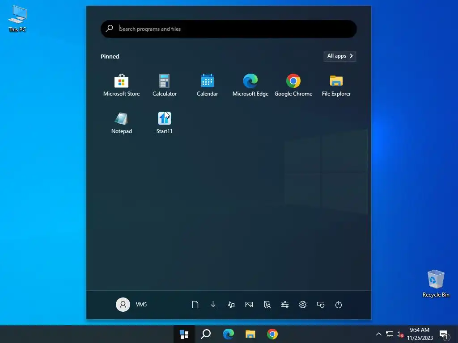Click the monitor with shield icon
The width and height of the screenshot is (458, 343).
tap(321, 305)
